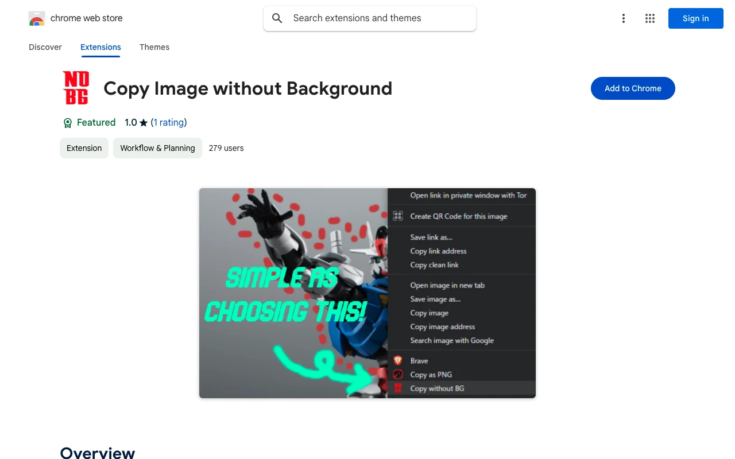Open the 1 rating link

coord(169,122)
